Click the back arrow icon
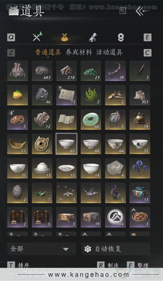The height and width of the screenshot is (281, 163). click(x=142, y=11)
